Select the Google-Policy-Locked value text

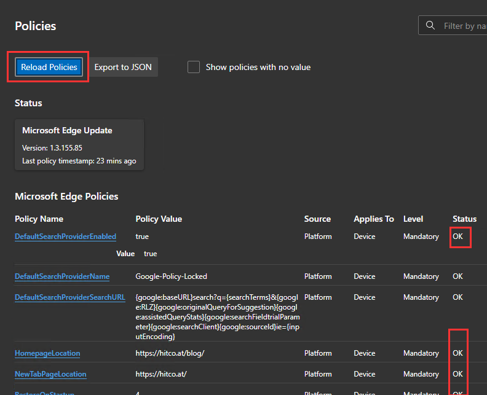(x=171, y=276)
